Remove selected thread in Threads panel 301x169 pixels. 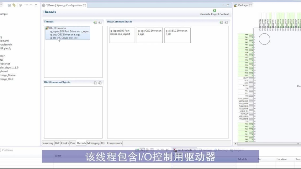click(x=100, y=23)
